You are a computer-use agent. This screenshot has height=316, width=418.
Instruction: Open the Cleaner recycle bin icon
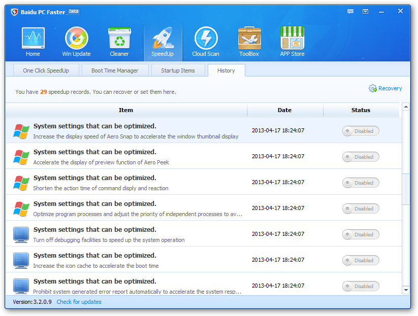coord(119,38)
